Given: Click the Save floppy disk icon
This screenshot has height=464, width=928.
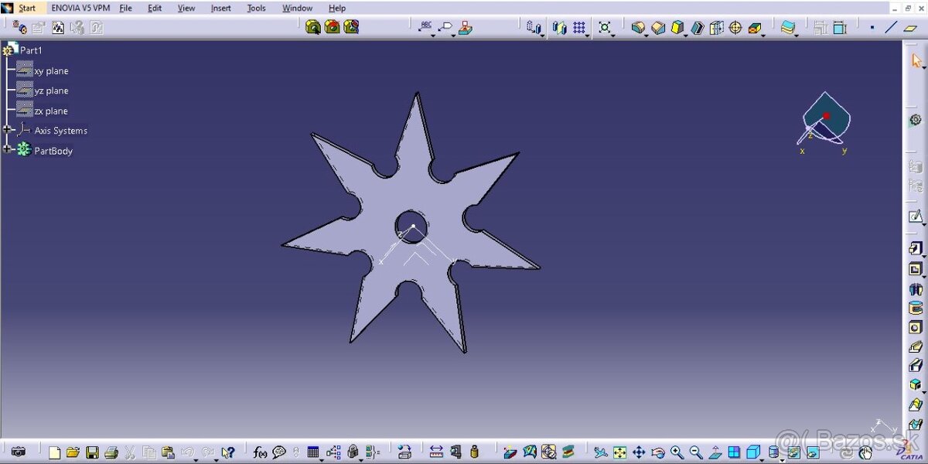Looking at the screenshot, I should click(x=92, y=452).
